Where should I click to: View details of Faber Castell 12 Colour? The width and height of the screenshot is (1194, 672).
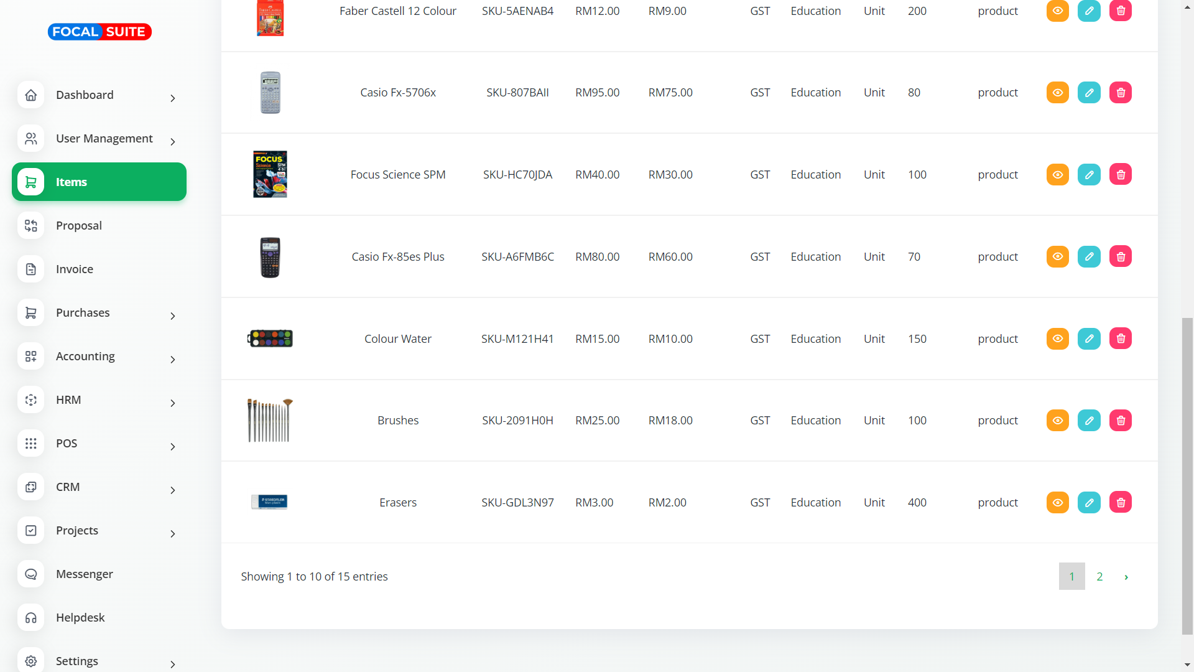(x=1058, y=11)
